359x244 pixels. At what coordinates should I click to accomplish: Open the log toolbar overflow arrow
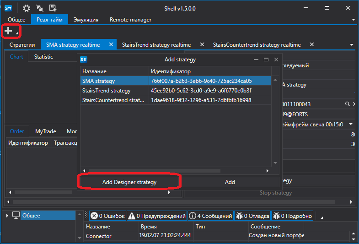point(321,218)
